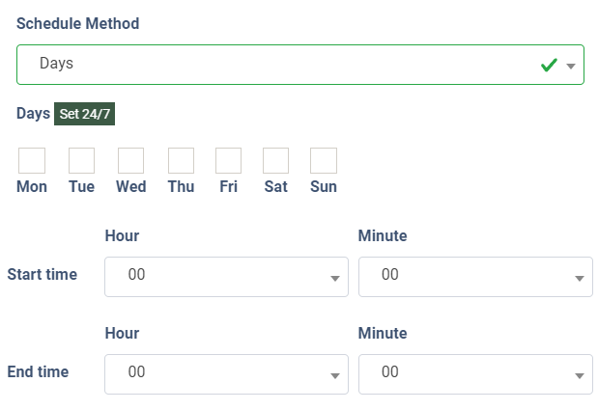This screenshot has height=410, width=598.
Task: Open the Start time Hour dropdown
Action: point(226,276)
